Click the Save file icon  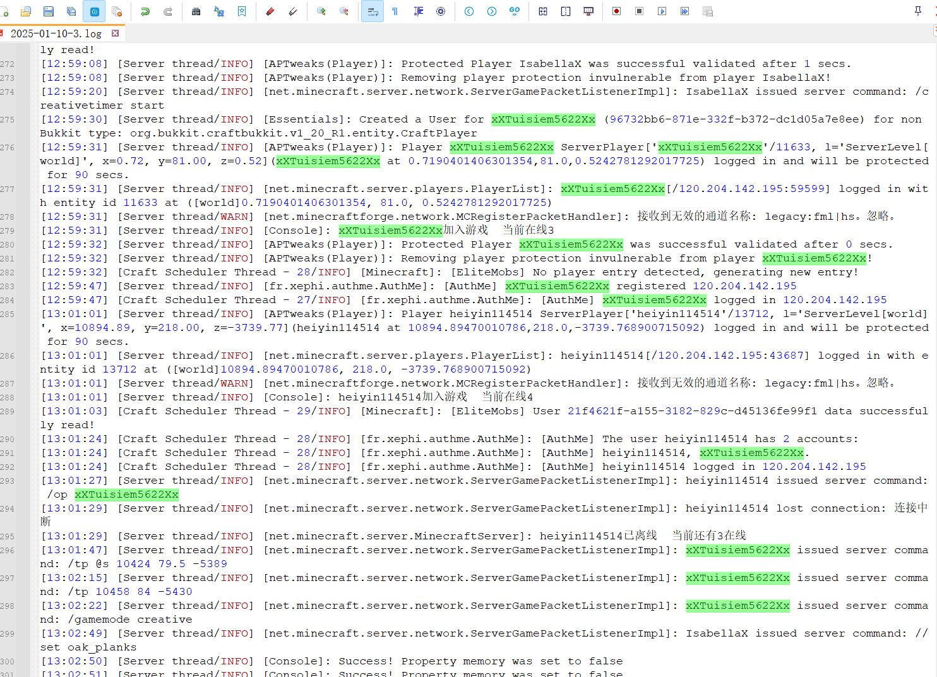49,11
